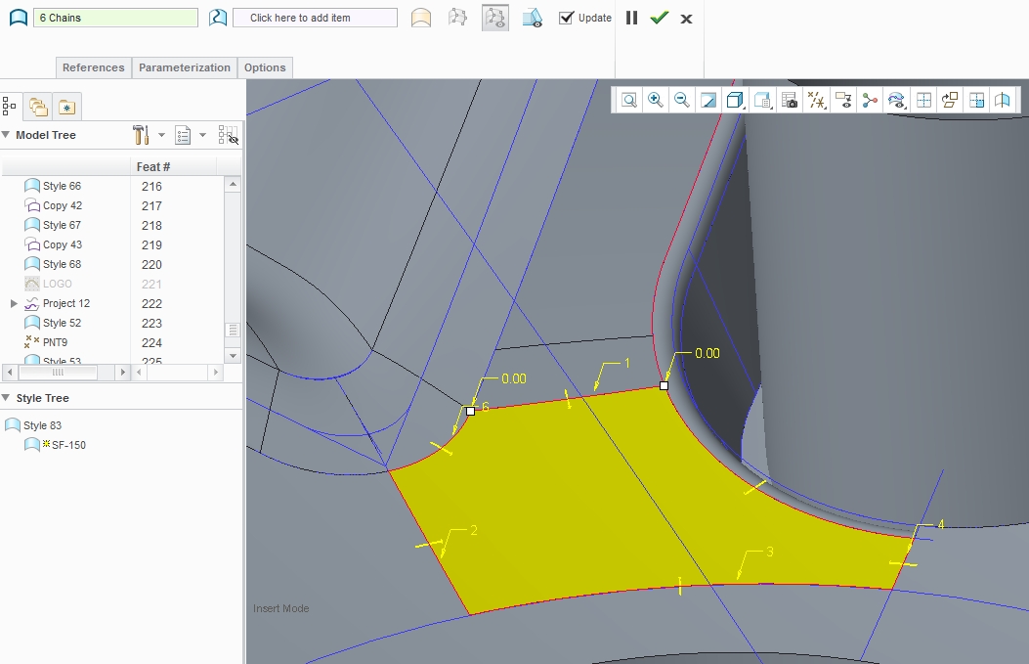Click the right arrow of the Feat # column scrollbar
Viewport: 1029px width, 664px height.
(x=216, y=372)
